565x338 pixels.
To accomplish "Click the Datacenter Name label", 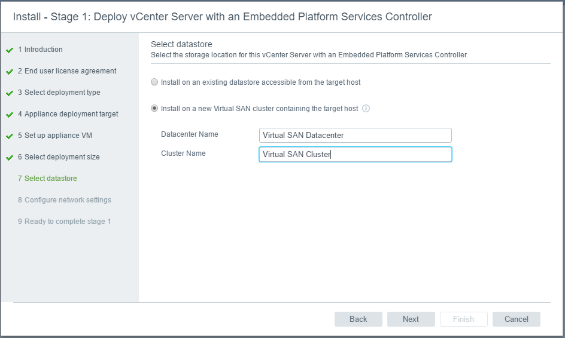I will pyautogui.click(x=190, y=134).
